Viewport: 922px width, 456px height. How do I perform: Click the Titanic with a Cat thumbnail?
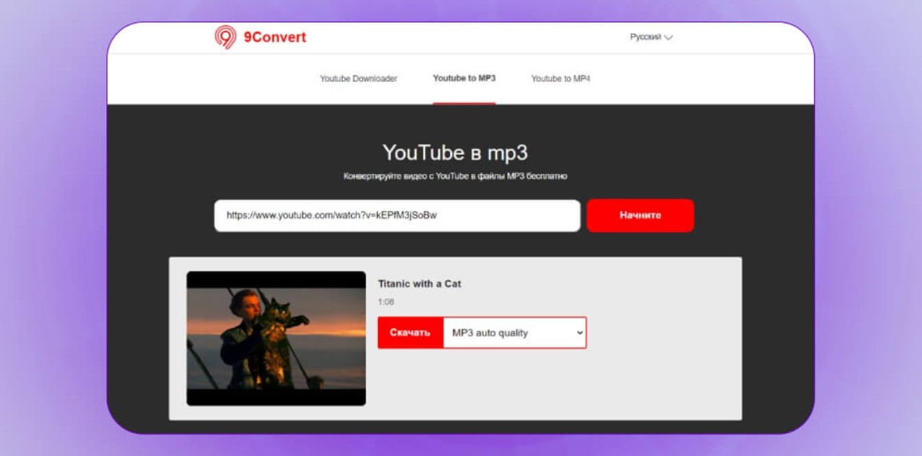pyautogui.click(x=276, y=338)
